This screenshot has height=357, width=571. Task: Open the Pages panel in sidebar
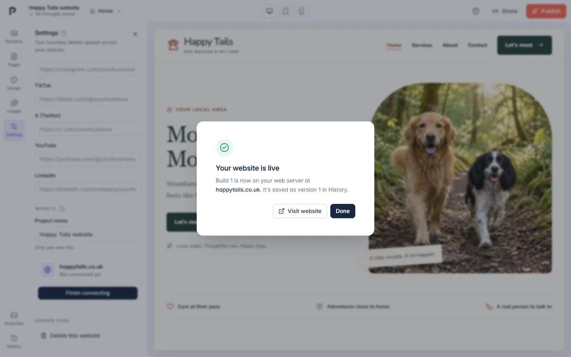(14, 59)
